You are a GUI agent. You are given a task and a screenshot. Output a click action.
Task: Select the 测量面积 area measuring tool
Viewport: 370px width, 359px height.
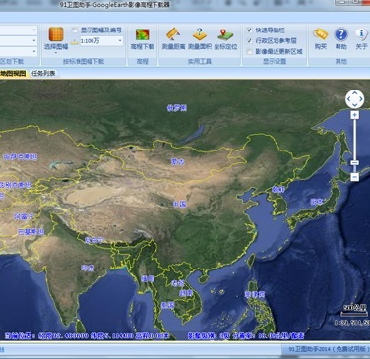(200, 34)
